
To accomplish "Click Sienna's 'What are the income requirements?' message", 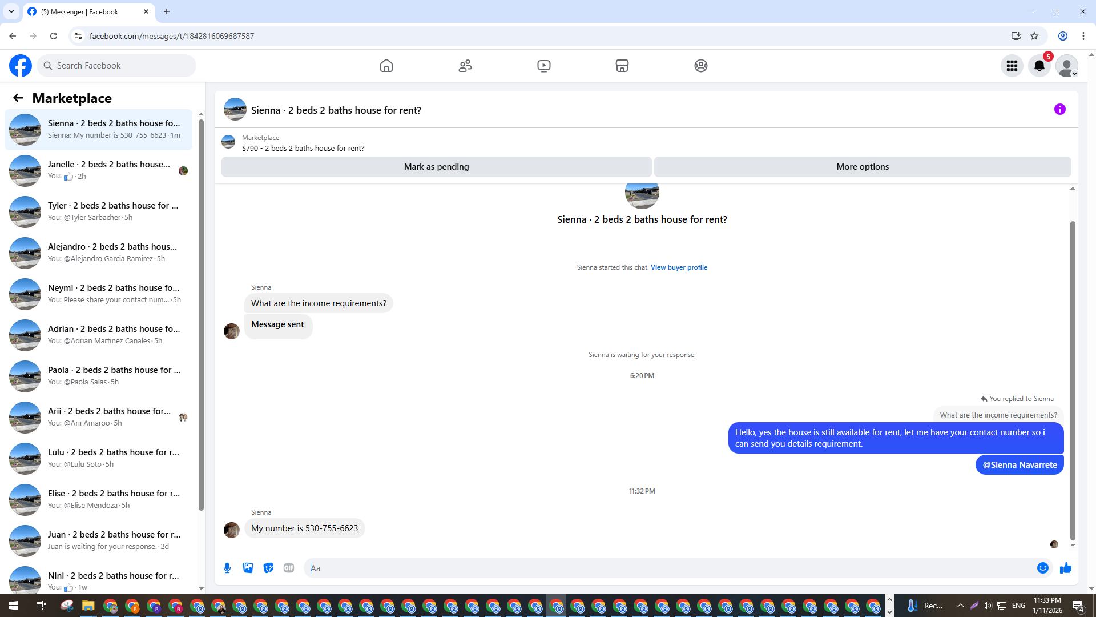I will point(319,303).
